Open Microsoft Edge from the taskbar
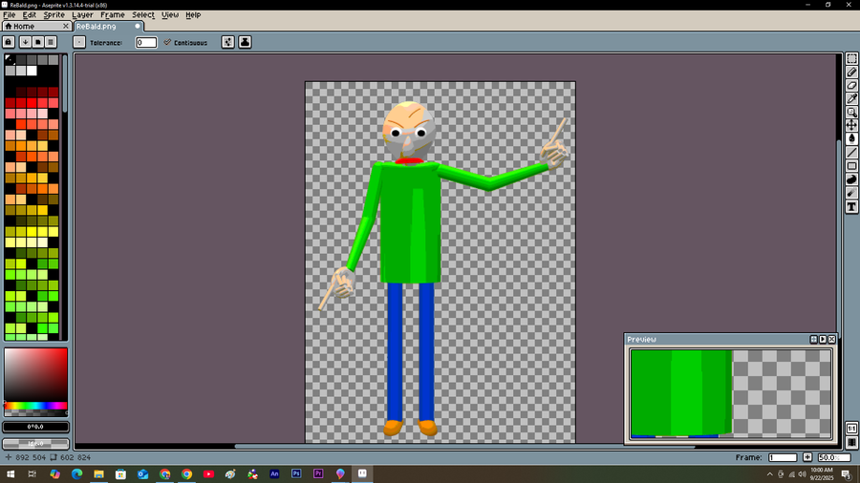The height and width of the screenshot is (483, 860). [x=76, y=473]
